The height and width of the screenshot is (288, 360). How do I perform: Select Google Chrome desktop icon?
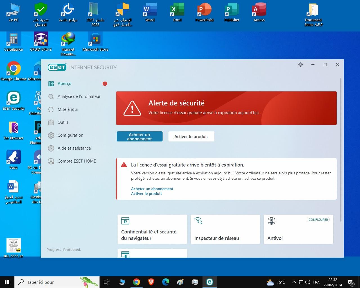click(x=13, y=71)
